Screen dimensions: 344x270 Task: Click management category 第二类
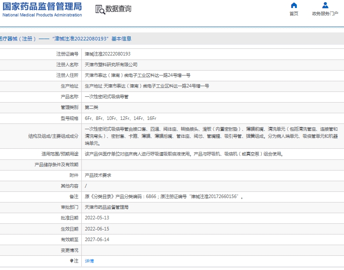92,107
